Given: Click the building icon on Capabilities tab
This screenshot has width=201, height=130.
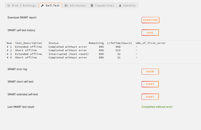Looking at the screenshot, I should (x=92, y=5).
